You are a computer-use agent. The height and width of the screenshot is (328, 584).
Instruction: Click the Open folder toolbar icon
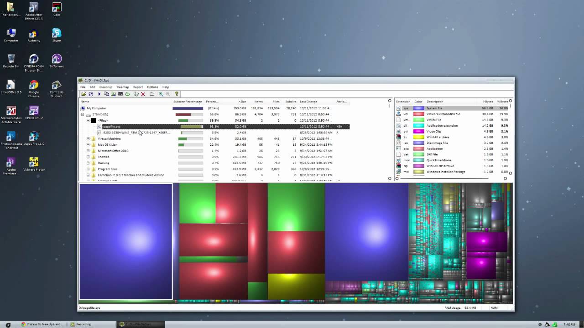point(83,94)
